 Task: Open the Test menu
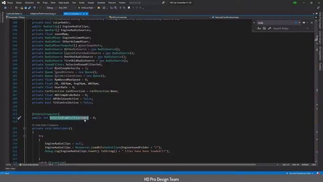coord(74,3)
